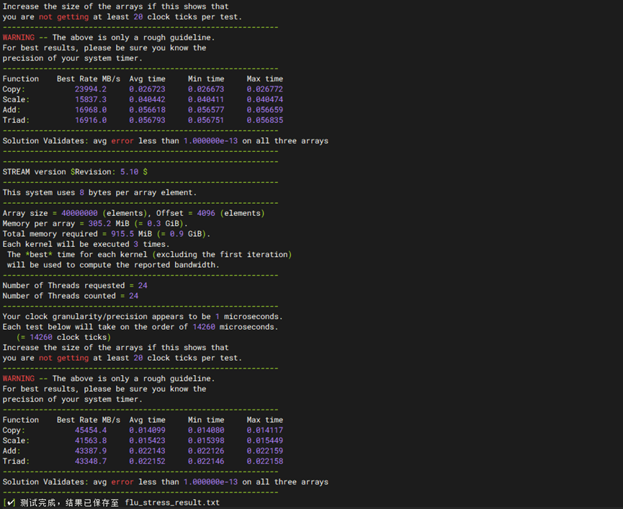
Task: Click the Min time value 0.022146
Action: [206, 461]
